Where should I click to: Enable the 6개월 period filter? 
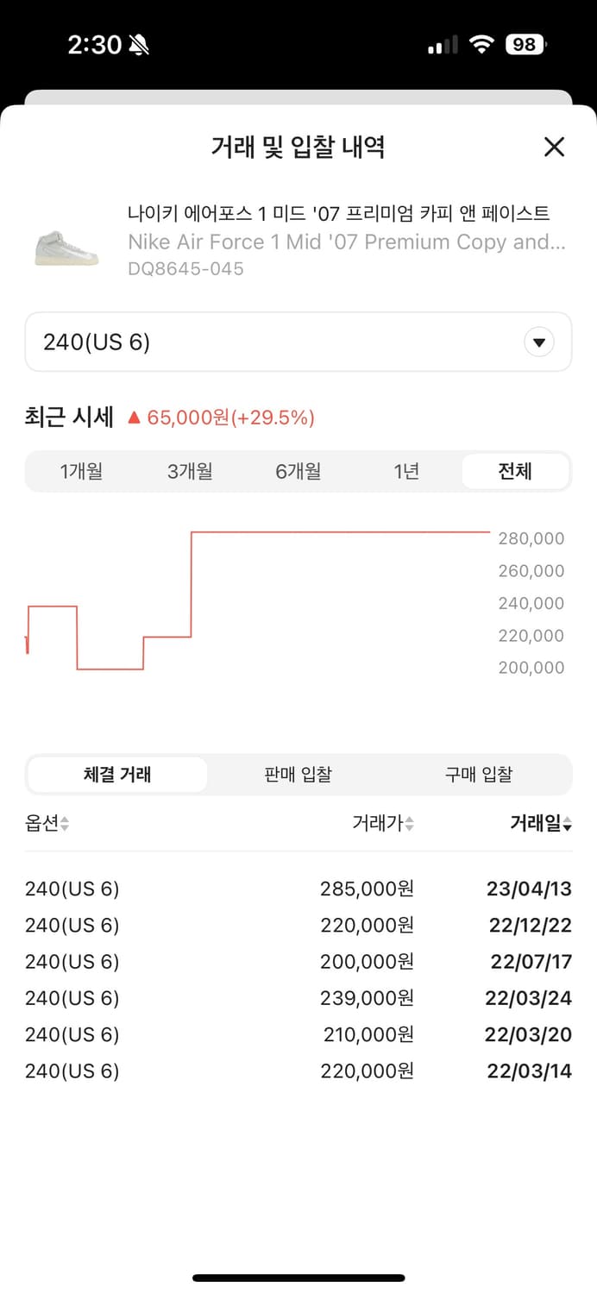click(x=298, y=471)
